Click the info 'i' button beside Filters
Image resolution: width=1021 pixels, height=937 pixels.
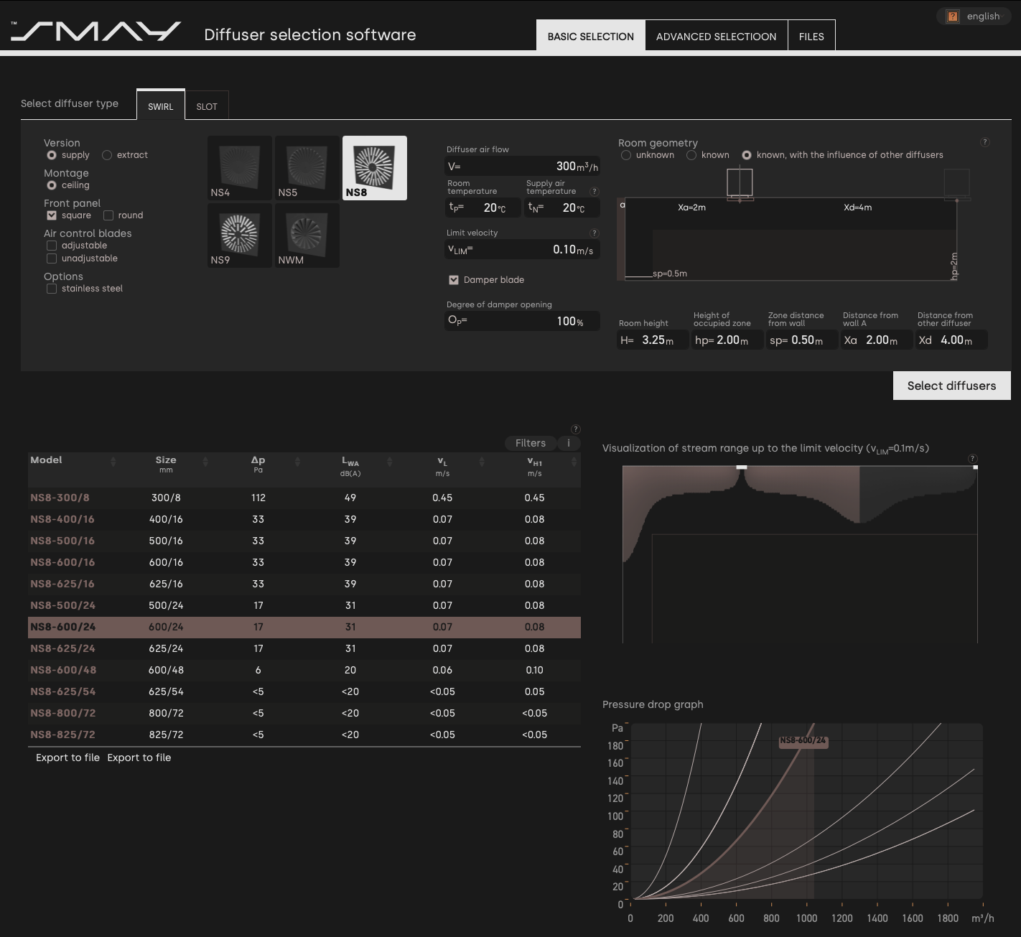click(x=569, y=443)
